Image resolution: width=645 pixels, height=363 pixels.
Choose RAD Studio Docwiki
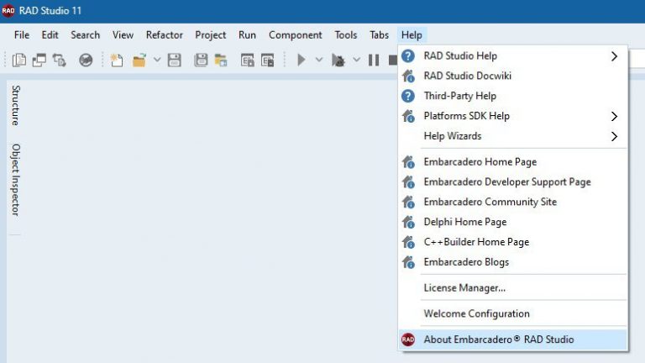coord(513,76)
